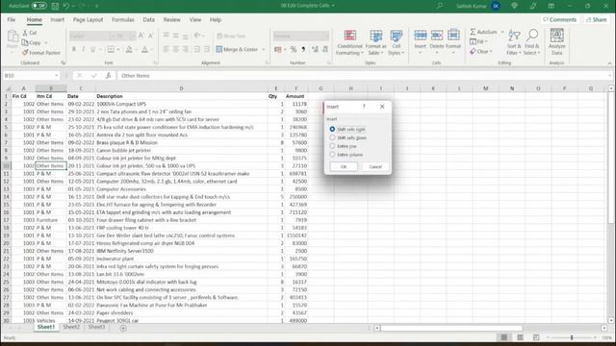Apply Comma Style format
The image size is (616, 346).
click(303, 49)
